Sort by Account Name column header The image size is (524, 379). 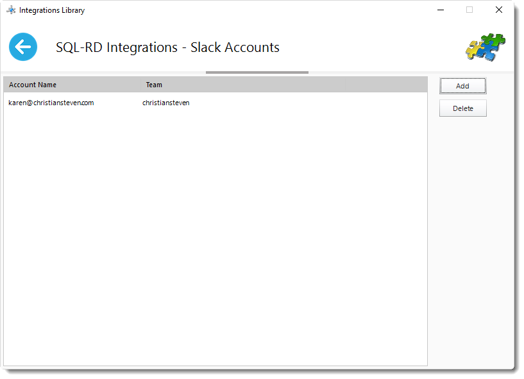pyautogui.click(x=72, y=85)
